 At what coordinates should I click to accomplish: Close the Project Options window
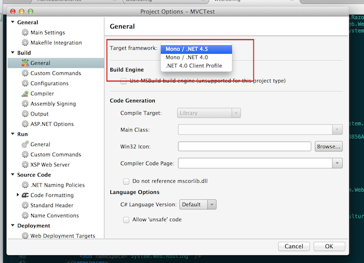click(13, 12)
